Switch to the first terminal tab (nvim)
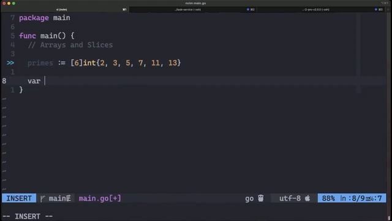The image size is (392, 221). click(x=65, y=10)
